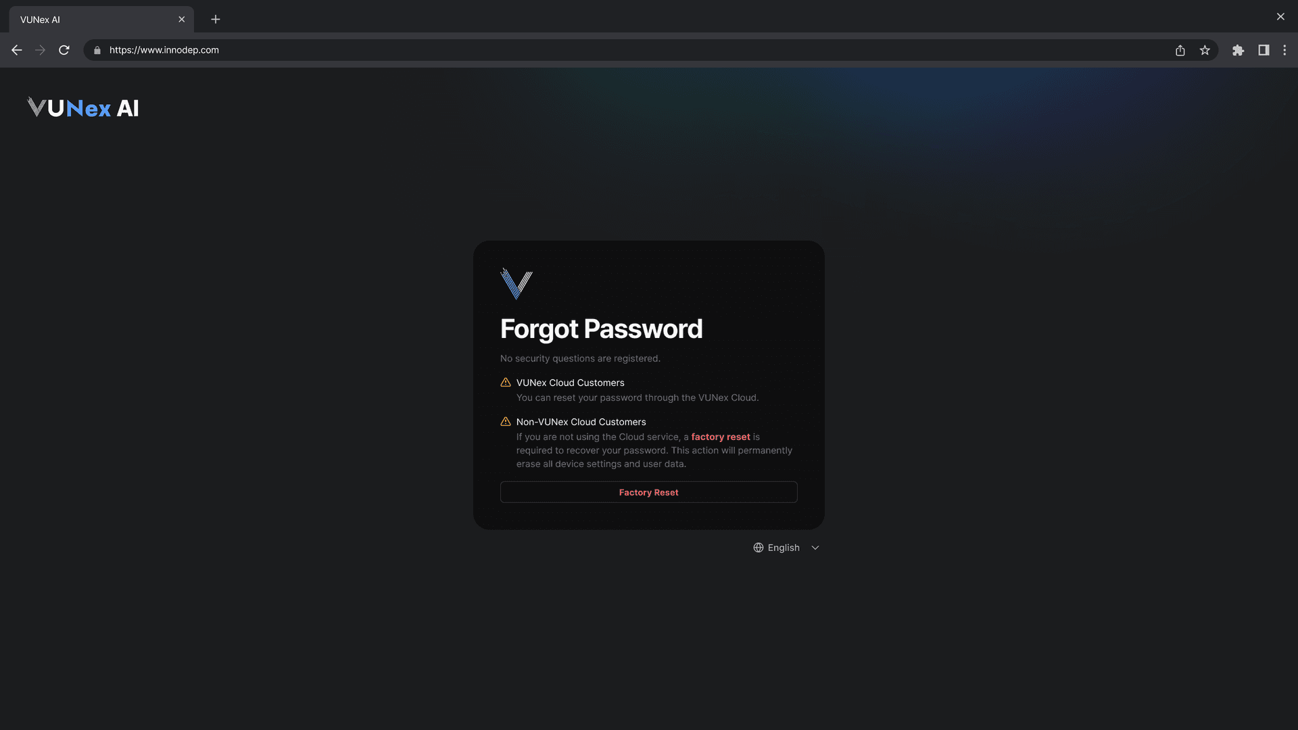
Task: Toggle the browser side panel
Action: [1264, 50]
